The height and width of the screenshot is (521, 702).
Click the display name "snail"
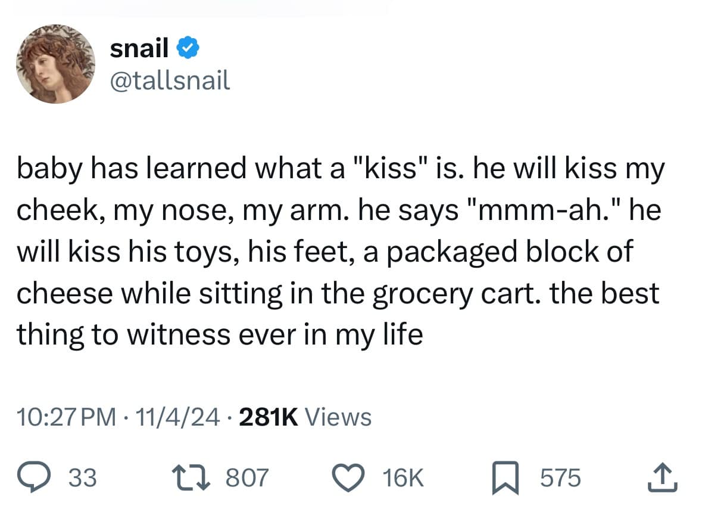pyautogui.click(x=139, y=49)
